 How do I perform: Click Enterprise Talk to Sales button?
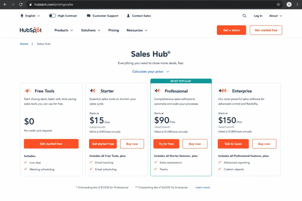[233, 144]
